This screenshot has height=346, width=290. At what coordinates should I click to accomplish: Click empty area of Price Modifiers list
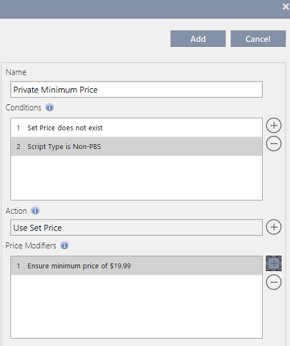(137, 306)
